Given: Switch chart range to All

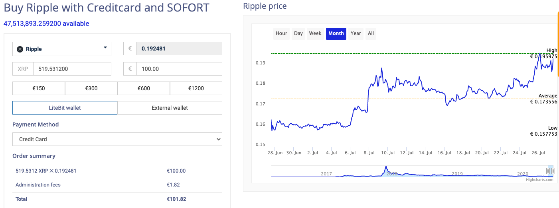Looking at the screenshot, I should coord(371,33).
